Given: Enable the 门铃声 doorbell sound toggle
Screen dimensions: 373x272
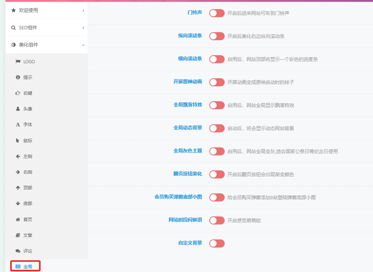Looking at the screenshot, I should click(x=216, y=13).
